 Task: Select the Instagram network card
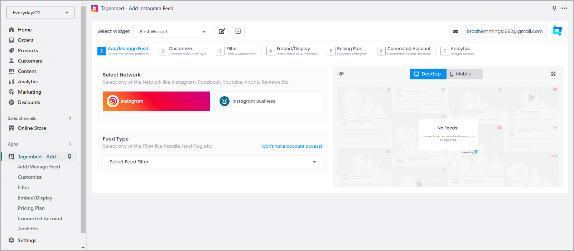point(156,101)
